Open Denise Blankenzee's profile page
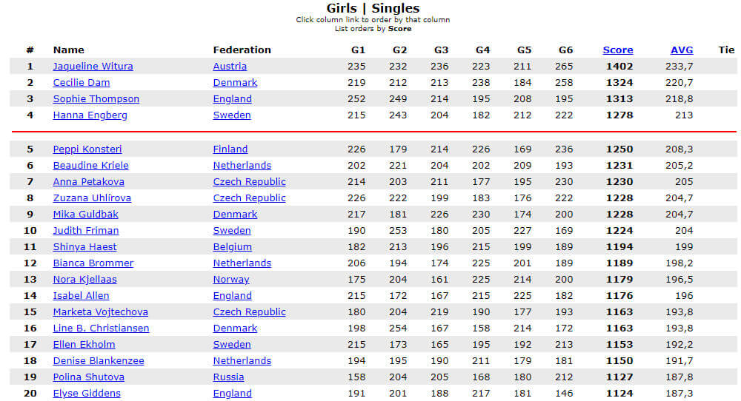This screenshot has width=741, height=401. point(99,361)
